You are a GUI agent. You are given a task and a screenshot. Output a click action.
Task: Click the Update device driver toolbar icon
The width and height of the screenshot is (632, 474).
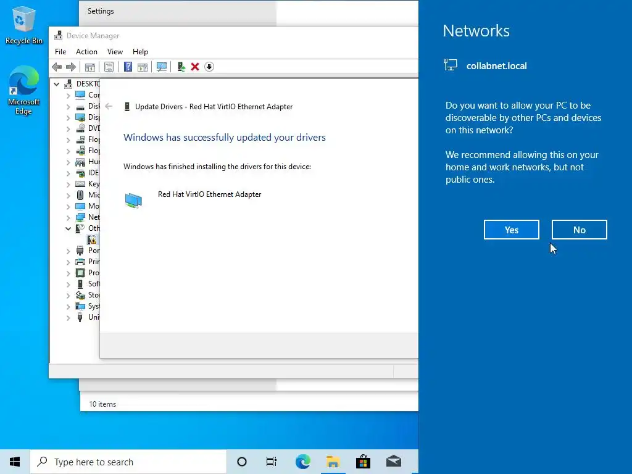coord(181,67)
